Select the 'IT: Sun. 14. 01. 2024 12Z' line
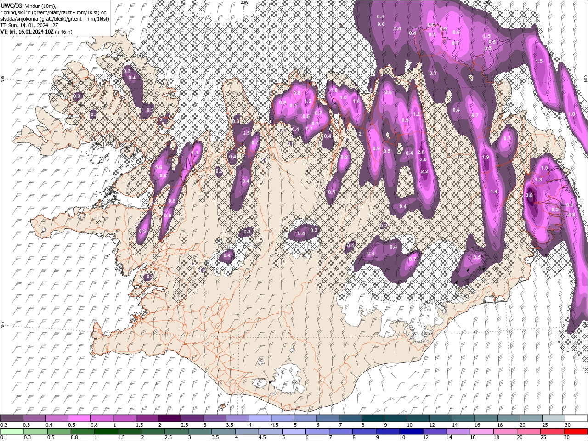 click(x=28, y=25)
